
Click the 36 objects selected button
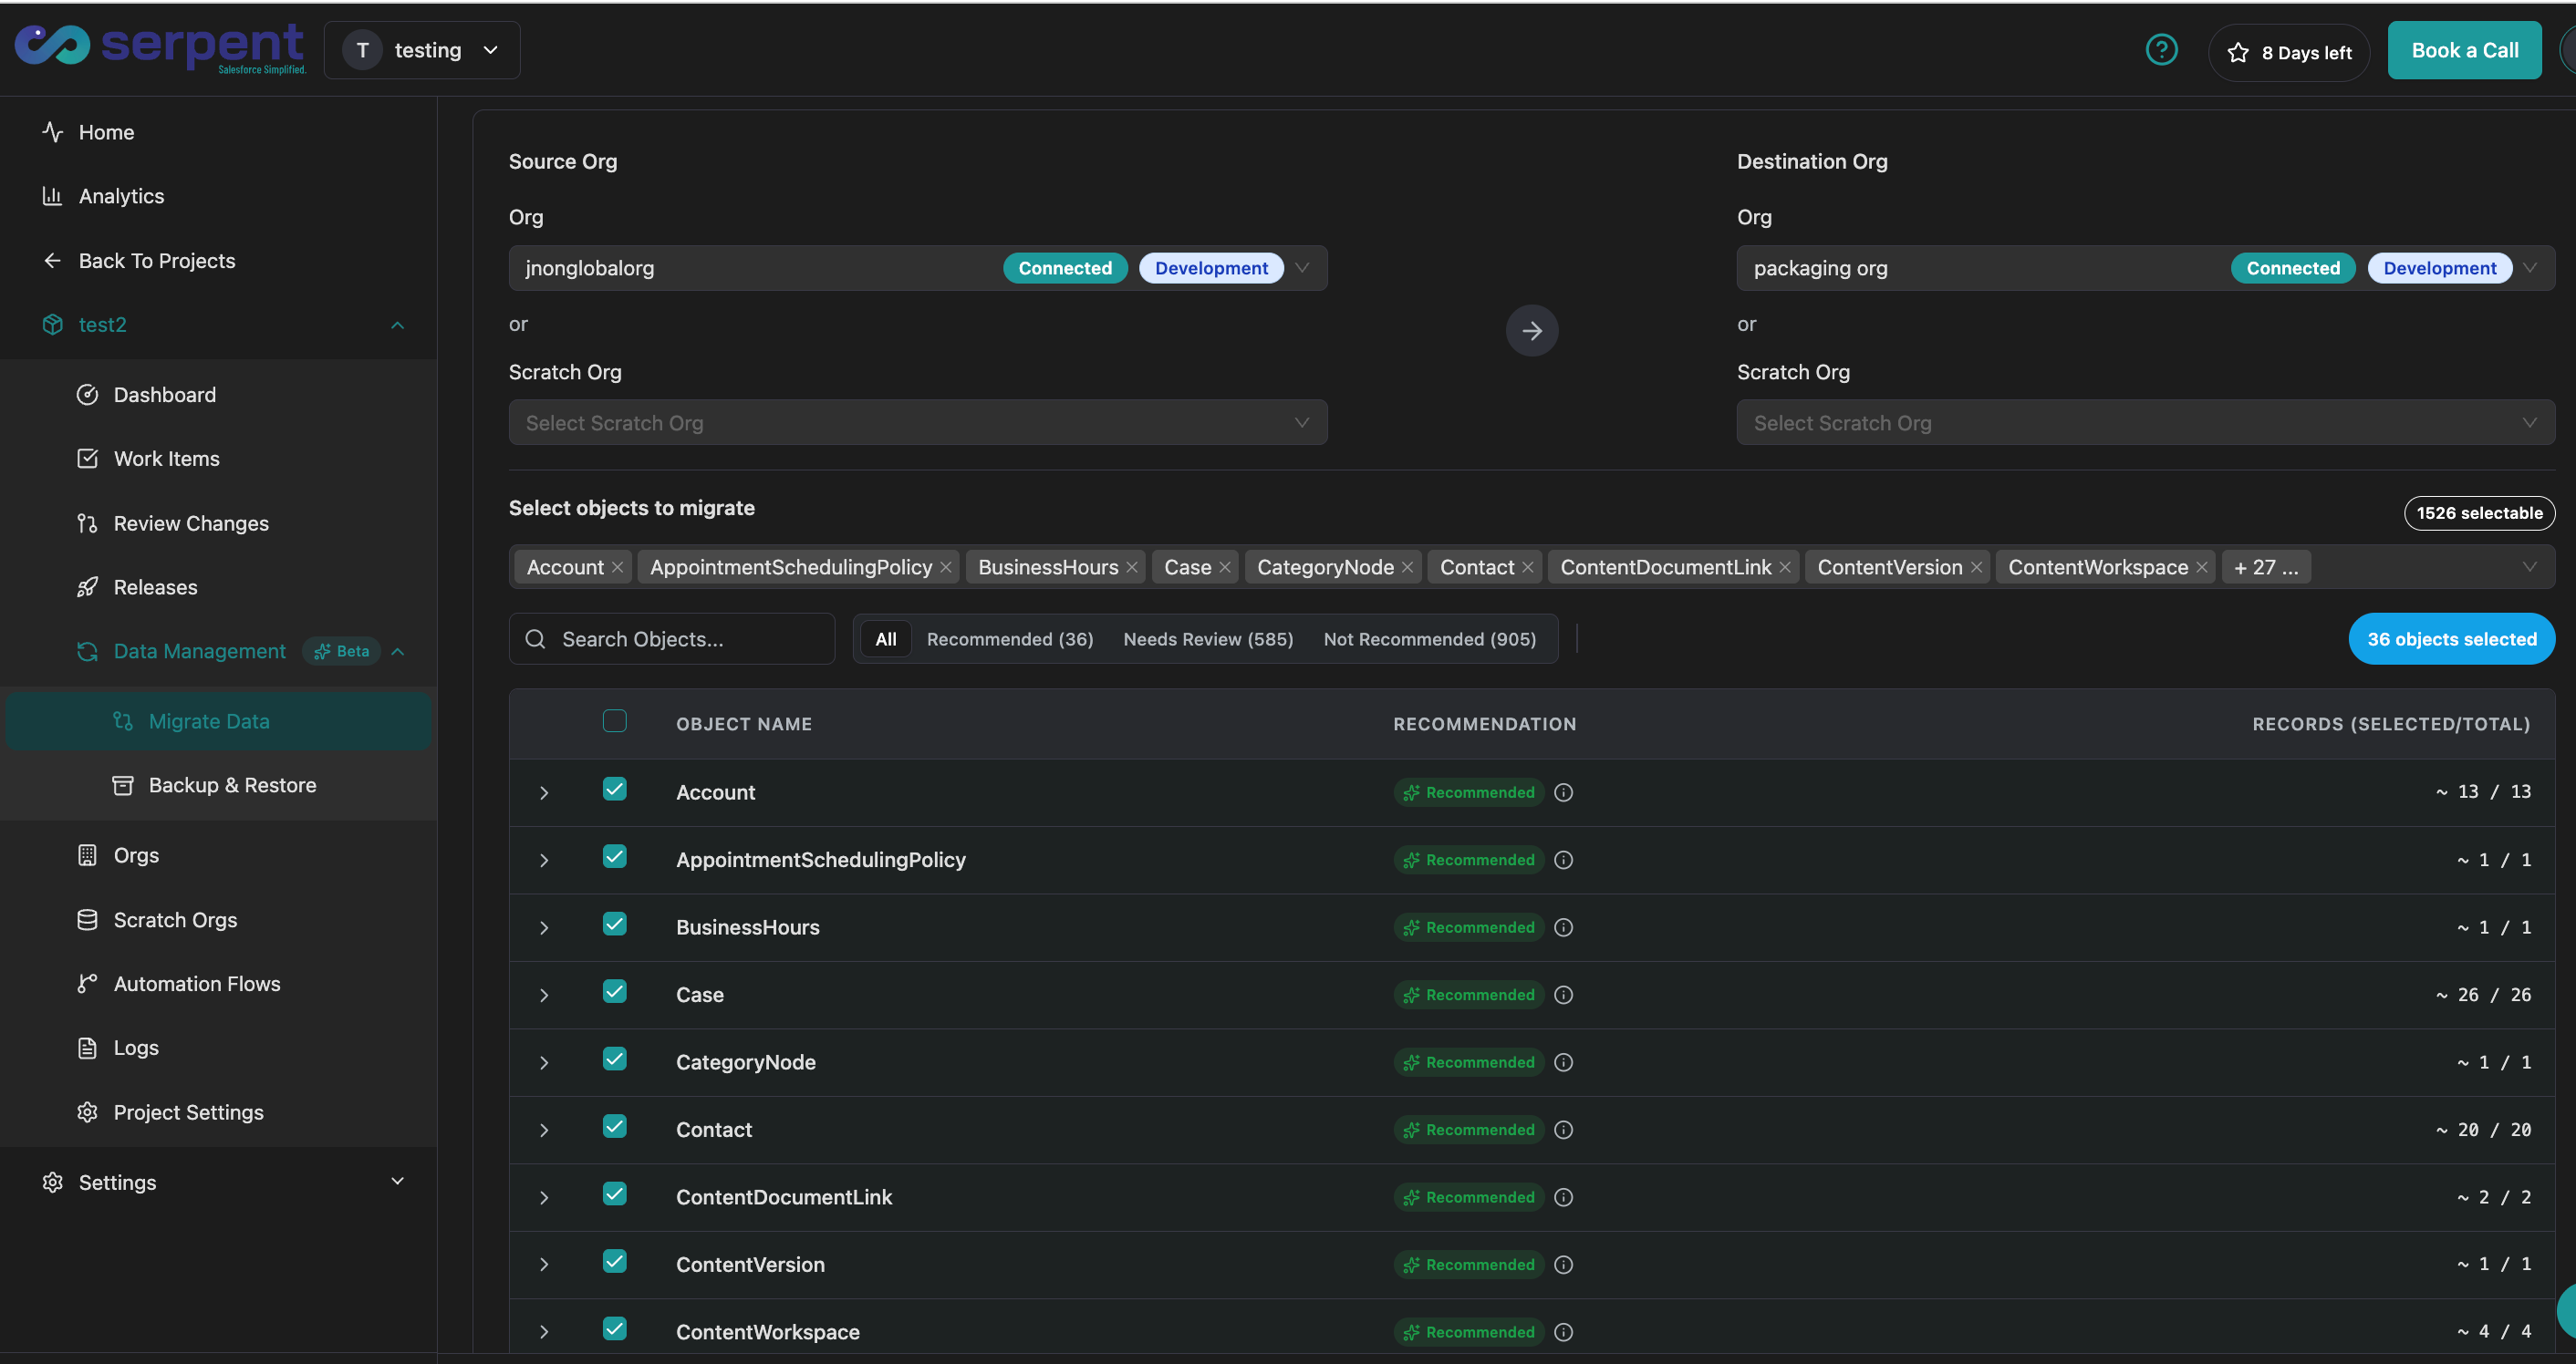click(2451, 639)
